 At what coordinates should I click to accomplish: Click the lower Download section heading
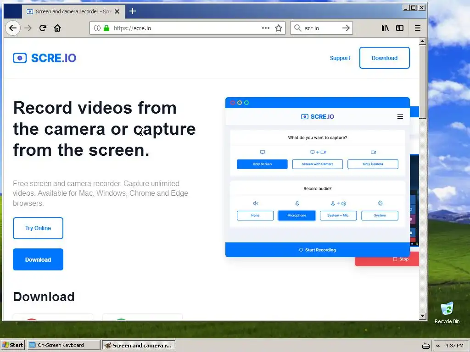[x=44, y=297]
